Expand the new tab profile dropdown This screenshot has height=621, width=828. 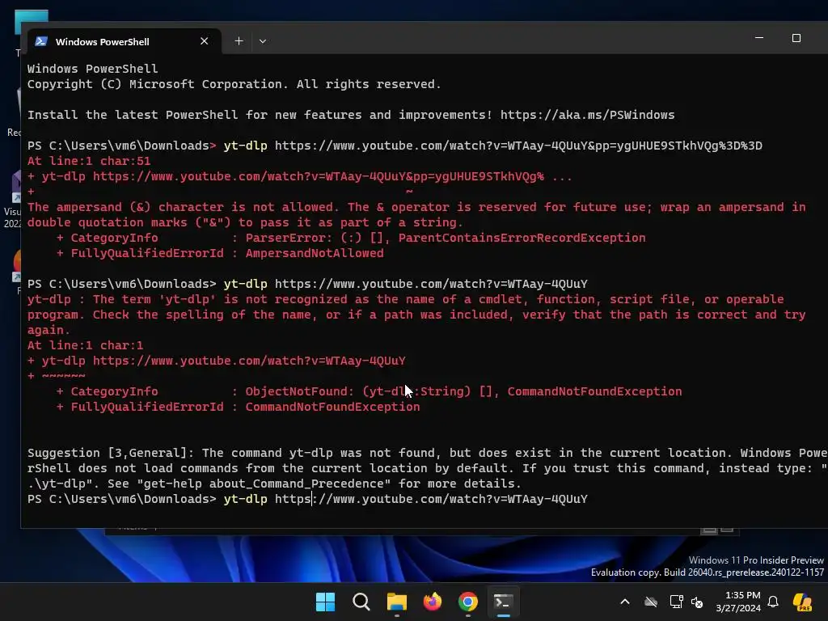pyautogui.click(x=263, y=41)
